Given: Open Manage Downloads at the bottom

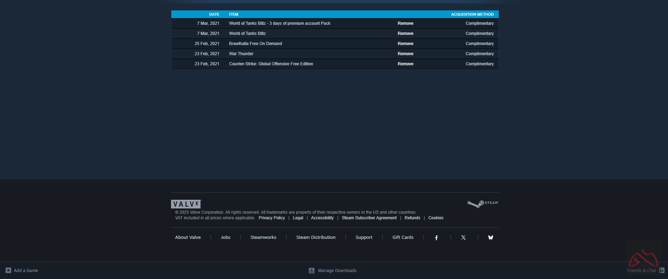Looking at the screenshot, I should 337,271.
